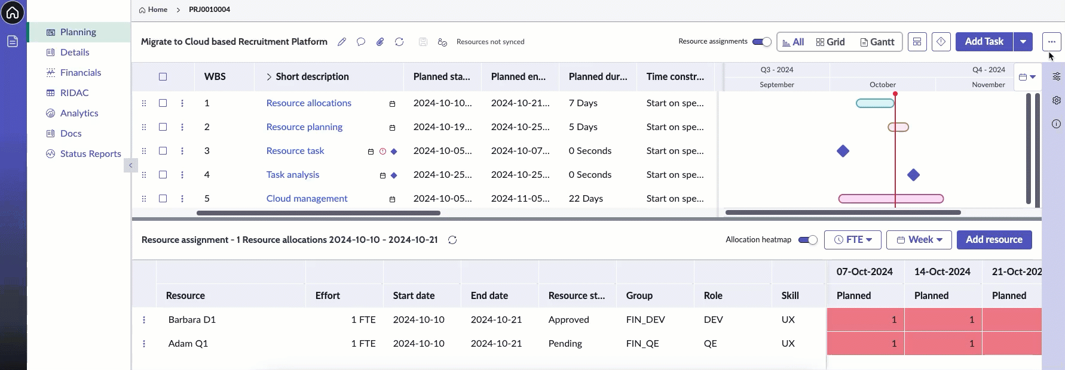Expand the Add Task dropdown arrow
This screenshot has width=1065, height=370.
(x=1023, y=42)
